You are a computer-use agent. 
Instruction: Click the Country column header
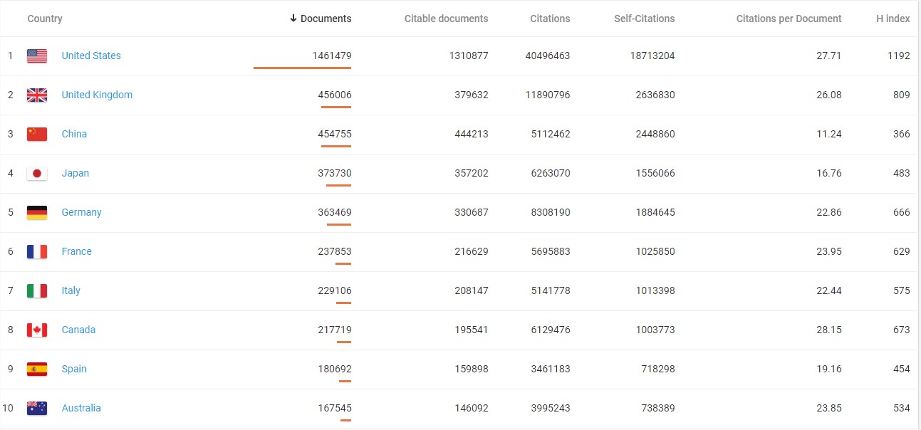tap(45, 19)
